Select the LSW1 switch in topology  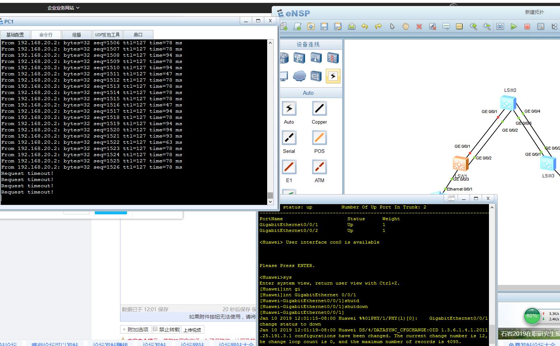[460, 163]
